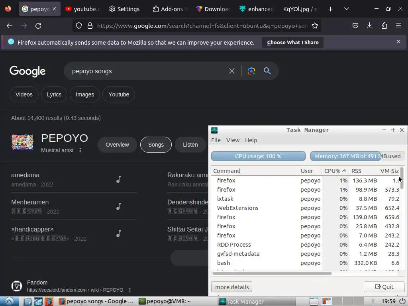Click the music note beside Menheramen

(119, 206)
